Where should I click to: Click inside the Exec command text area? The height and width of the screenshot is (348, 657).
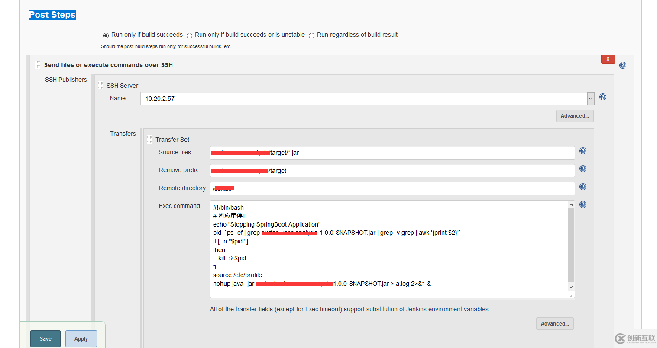click(389, 249)
